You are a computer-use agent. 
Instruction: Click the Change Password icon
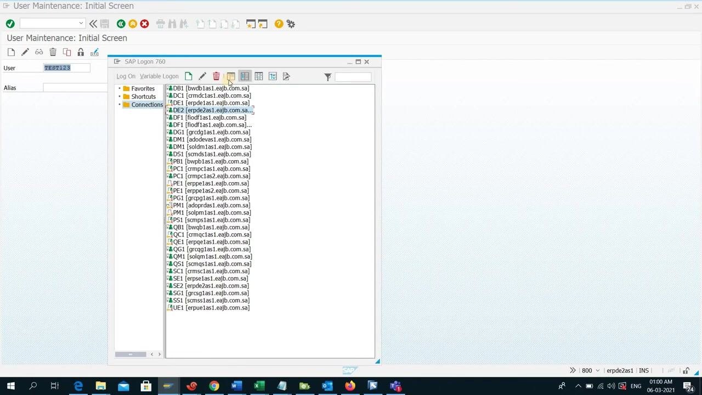coord(94,52)
